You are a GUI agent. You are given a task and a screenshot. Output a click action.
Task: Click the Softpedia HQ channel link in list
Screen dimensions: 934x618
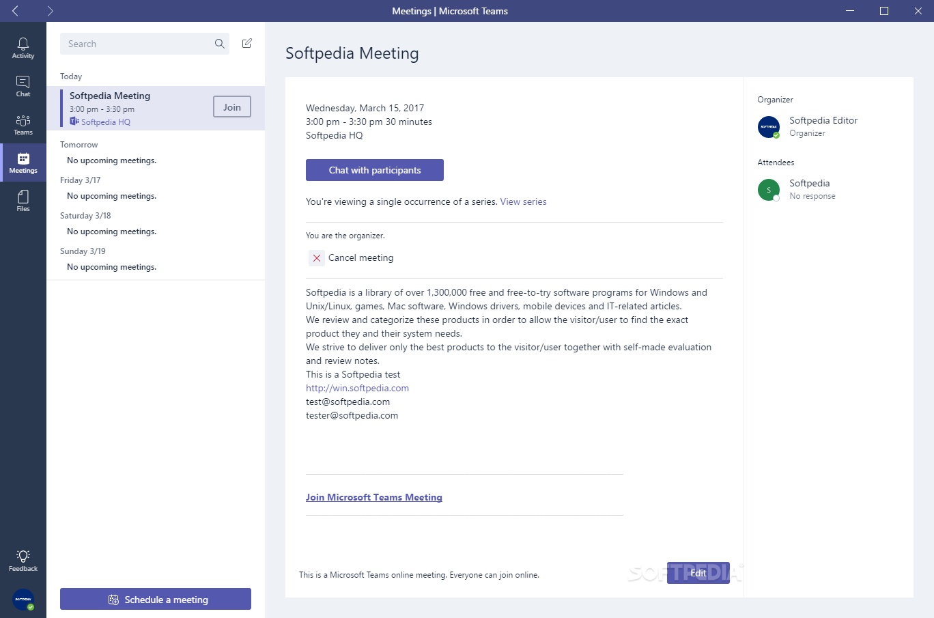(105, 122)
